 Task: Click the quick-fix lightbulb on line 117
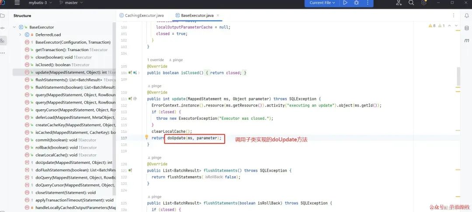[x=146, y=137]
